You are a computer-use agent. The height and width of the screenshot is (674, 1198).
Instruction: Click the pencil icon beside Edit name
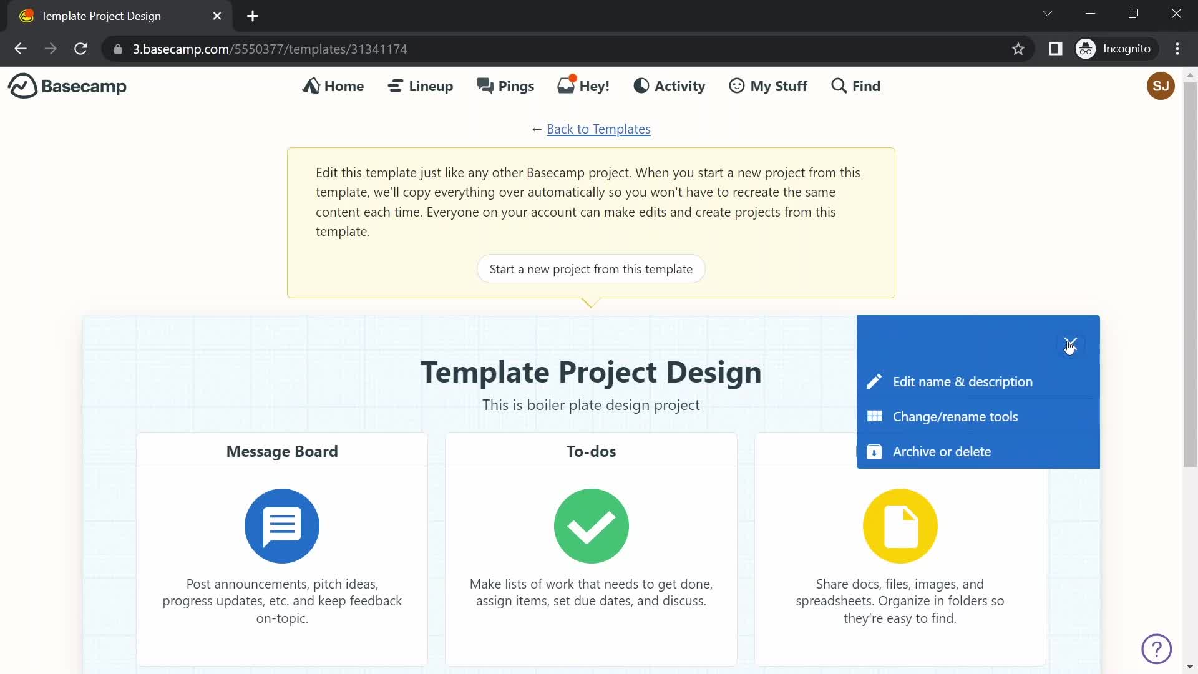pos(874,382)
